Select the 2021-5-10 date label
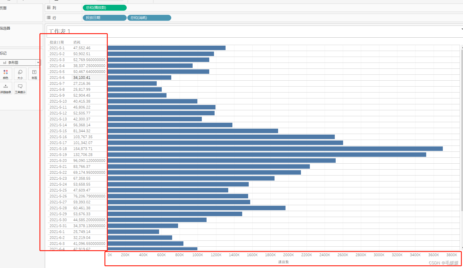The height and width of the screenshot is (268, 463). pyautogui.click(x=58, y=101)
